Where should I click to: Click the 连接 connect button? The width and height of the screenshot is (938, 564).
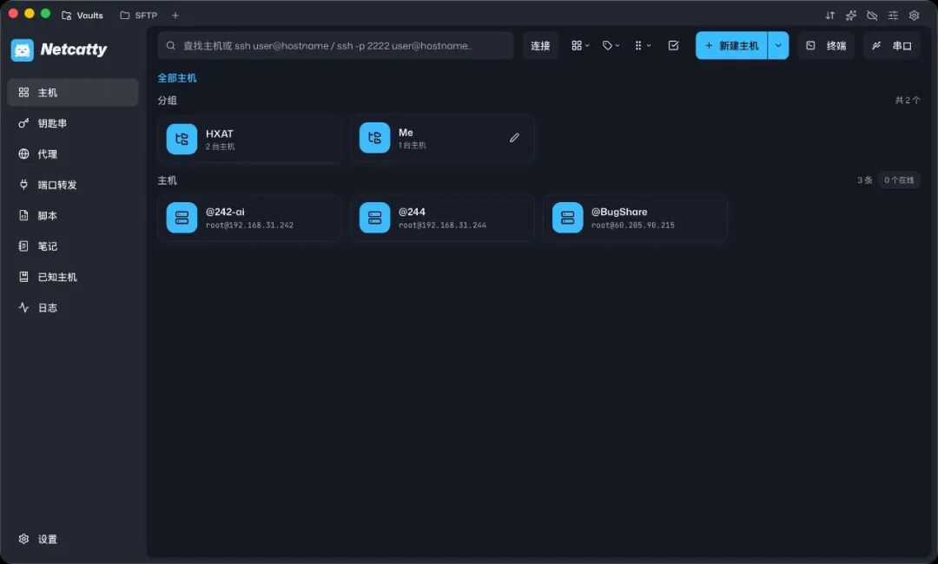tap(540, 45)
